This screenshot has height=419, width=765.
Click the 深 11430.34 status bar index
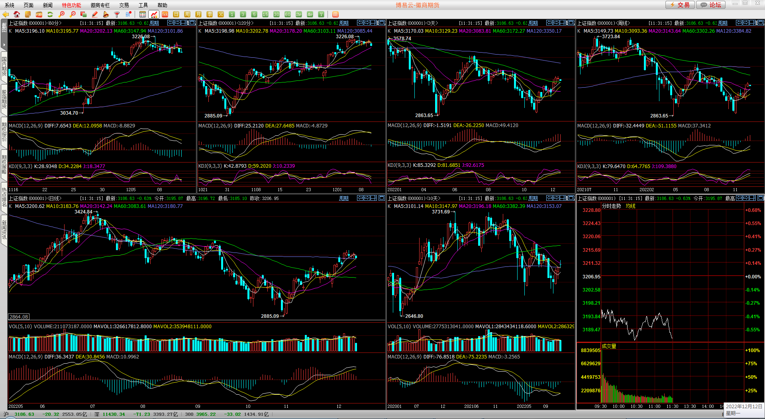click(x=110, y=414)
